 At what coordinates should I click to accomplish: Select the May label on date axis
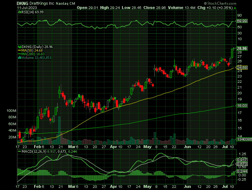click(147, 147)
